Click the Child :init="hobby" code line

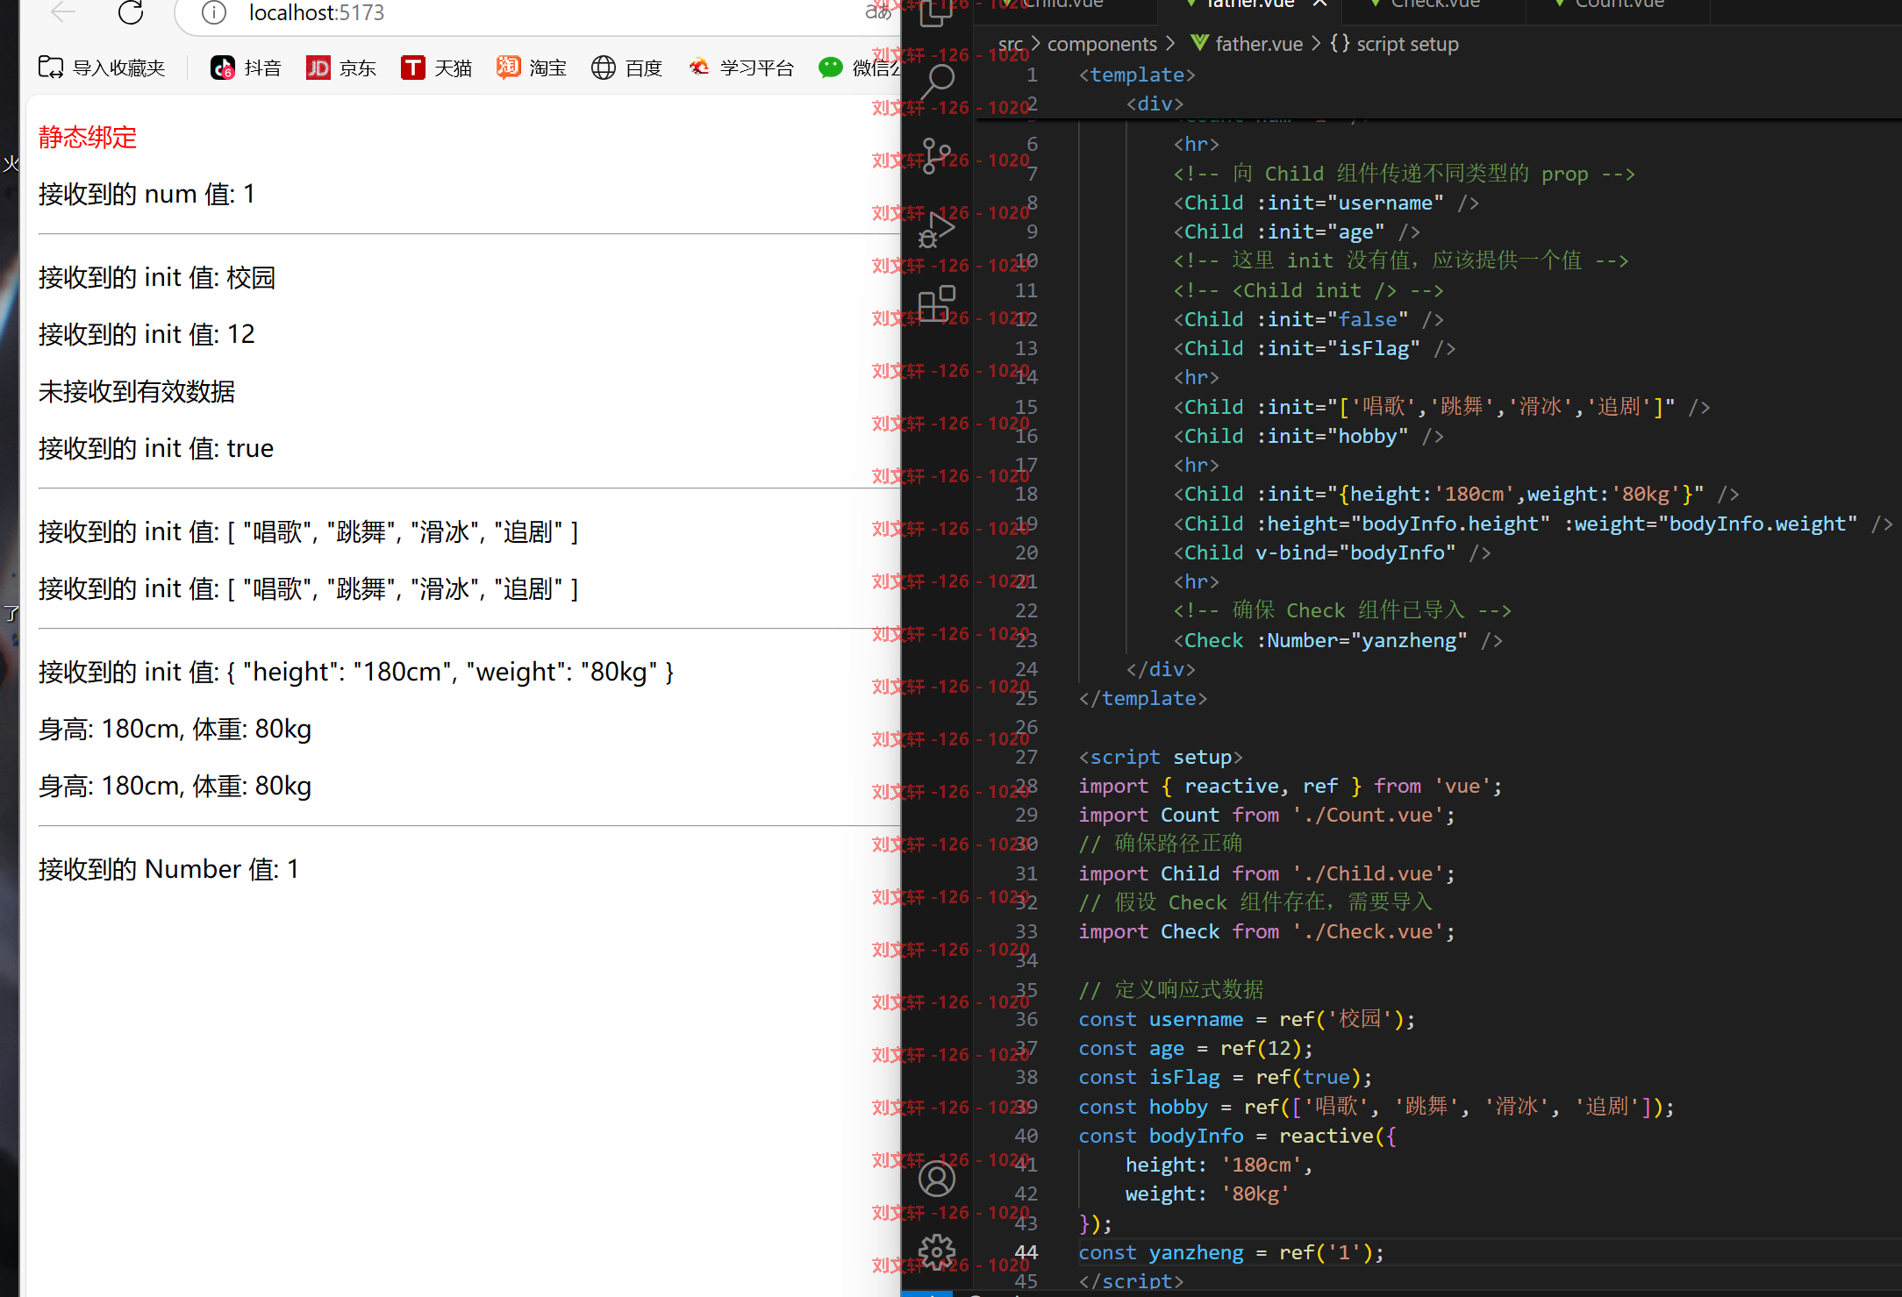coord(1308,436)
